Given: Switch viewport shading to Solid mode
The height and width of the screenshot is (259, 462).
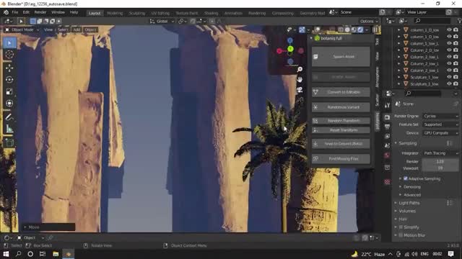Looking at the screenshot, I should [347, 29].
